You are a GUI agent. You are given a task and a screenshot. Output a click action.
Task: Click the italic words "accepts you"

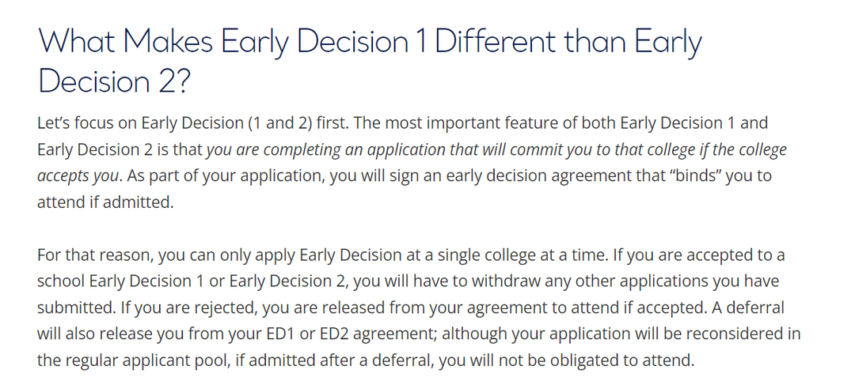tap(78, 176)
